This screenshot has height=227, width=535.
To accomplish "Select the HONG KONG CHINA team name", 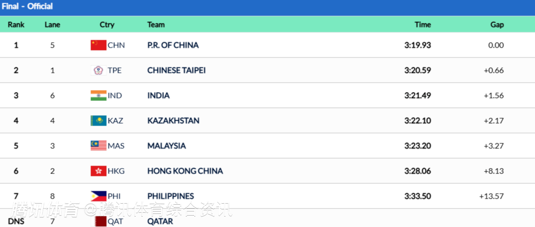I will pyautogui.click(x=185, y=171).
